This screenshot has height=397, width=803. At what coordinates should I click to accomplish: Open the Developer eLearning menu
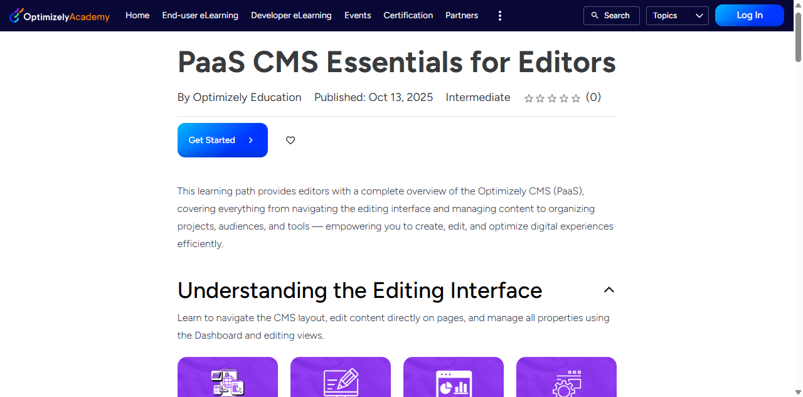(x=291, y=16)
